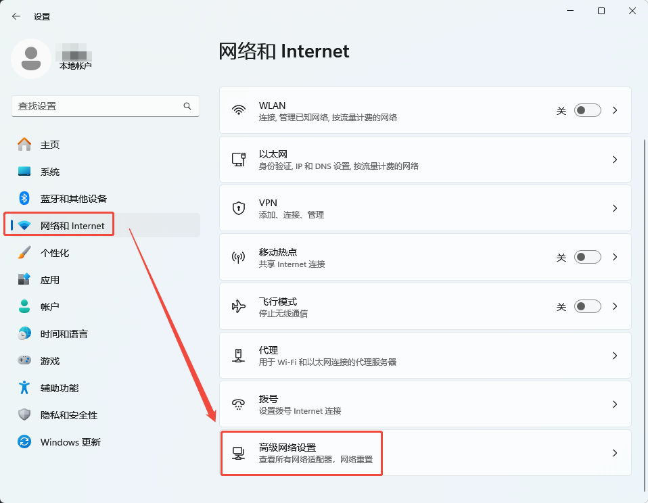Click the Windows Update refresh icon
Image resolution: width=648 pixels, height=503 pixels.
coord(24,442)
